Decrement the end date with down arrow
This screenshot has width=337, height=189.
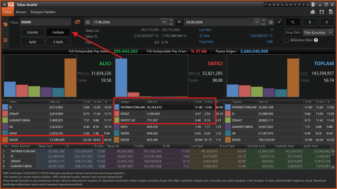pyautogui.click(x=263, y=24)
